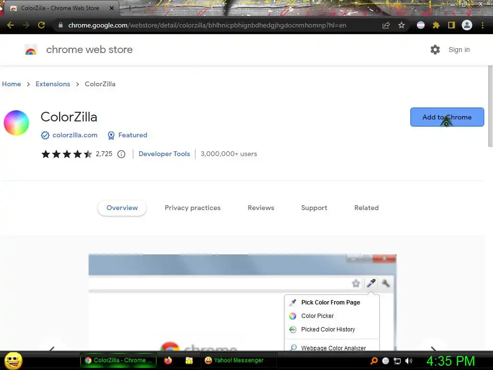Open the web store settings gear
Screen dimensions: 493x370
(435, 50)
